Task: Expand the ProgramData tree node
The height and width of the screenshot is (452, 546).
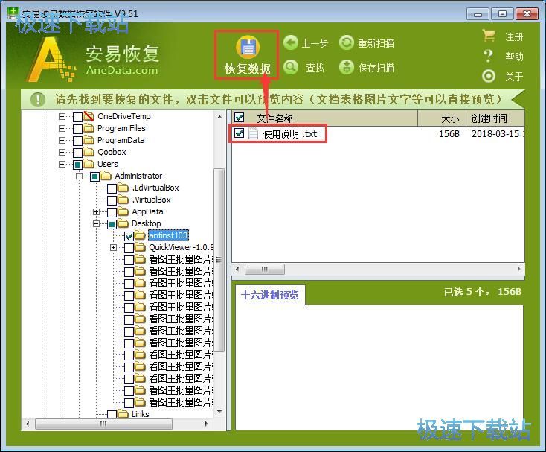Action: coord(62,140)
